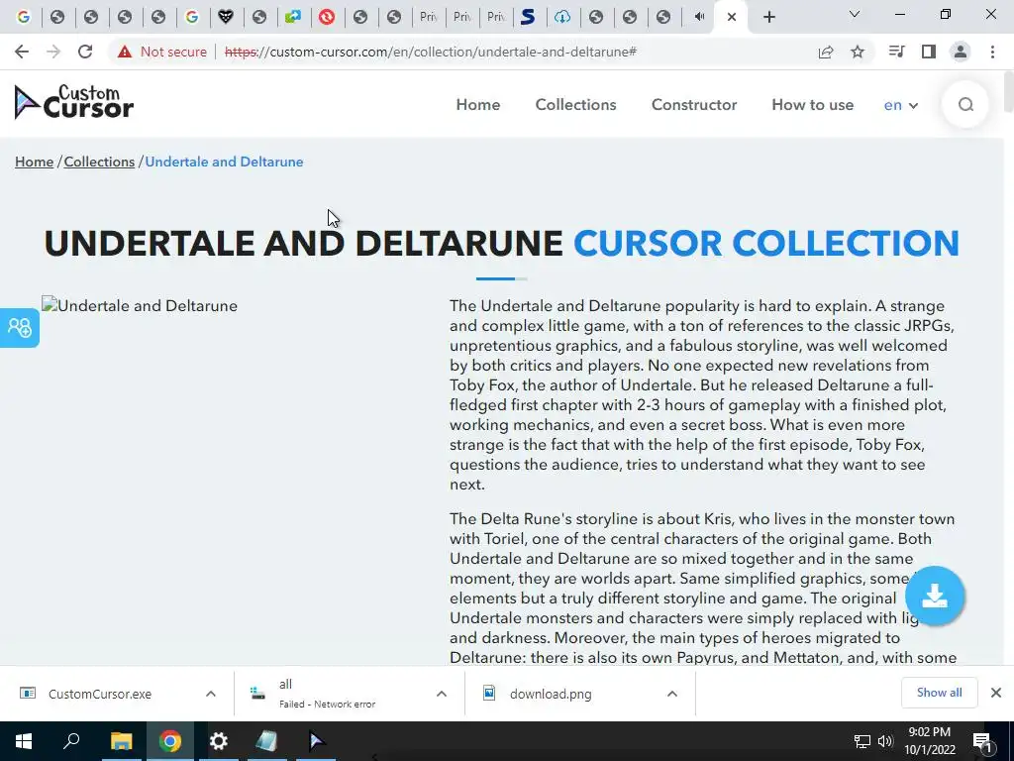Image resolution: width=1014 pixels, height=761 pixels.
Task: Expand CustomCursor.exe download options
Action: point(211,694)
